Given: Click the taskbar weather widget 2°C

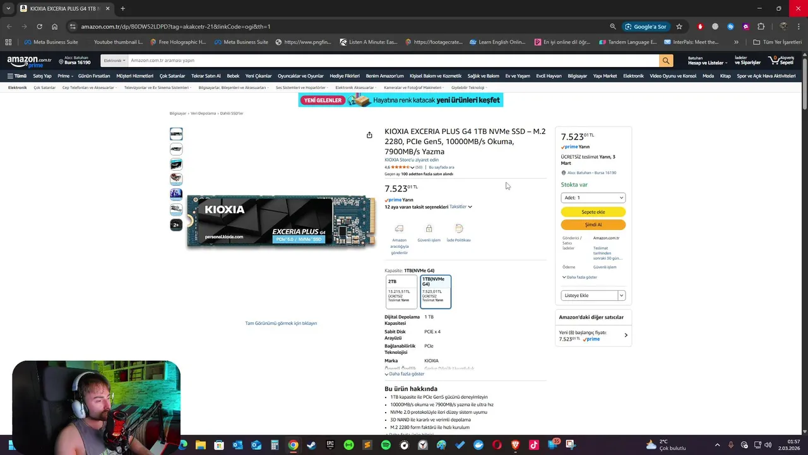Looking at the screenshot, I should (x=666, y=445).
